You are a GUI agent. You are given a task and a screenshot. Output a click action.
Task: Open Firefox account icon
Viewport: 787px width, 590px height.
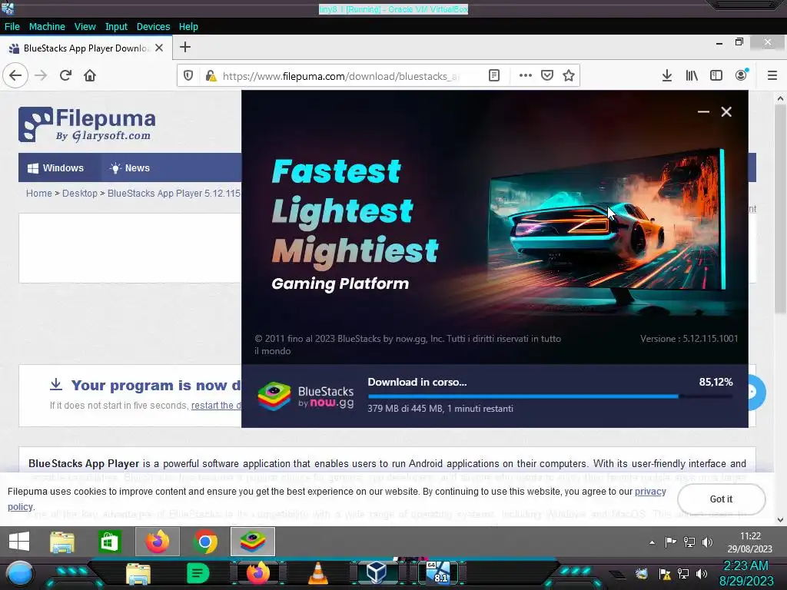click(741, 76)
